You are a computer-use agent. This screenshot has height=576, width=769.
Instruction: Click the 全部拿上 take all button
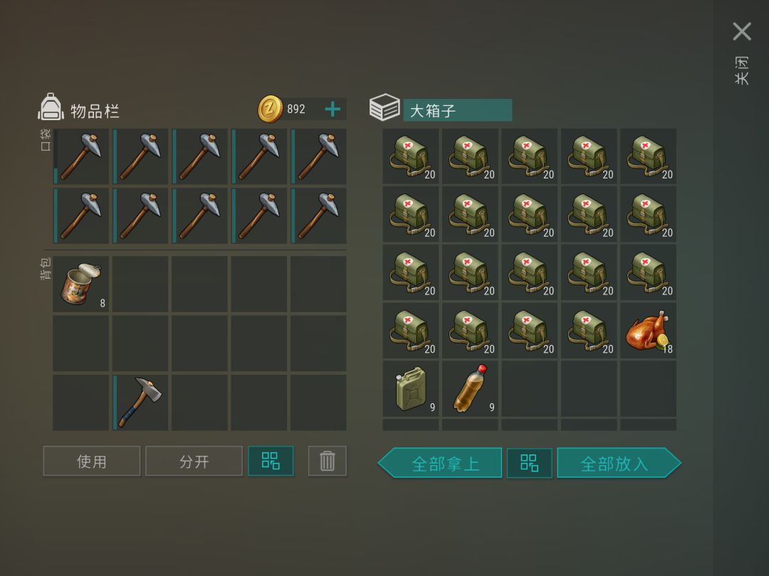pos(440,463)
